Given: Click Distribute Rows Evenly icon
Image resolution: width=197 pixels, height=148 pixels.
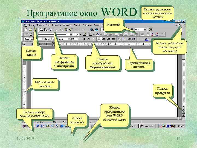Looking at the screenshot, I should point(132,34).
